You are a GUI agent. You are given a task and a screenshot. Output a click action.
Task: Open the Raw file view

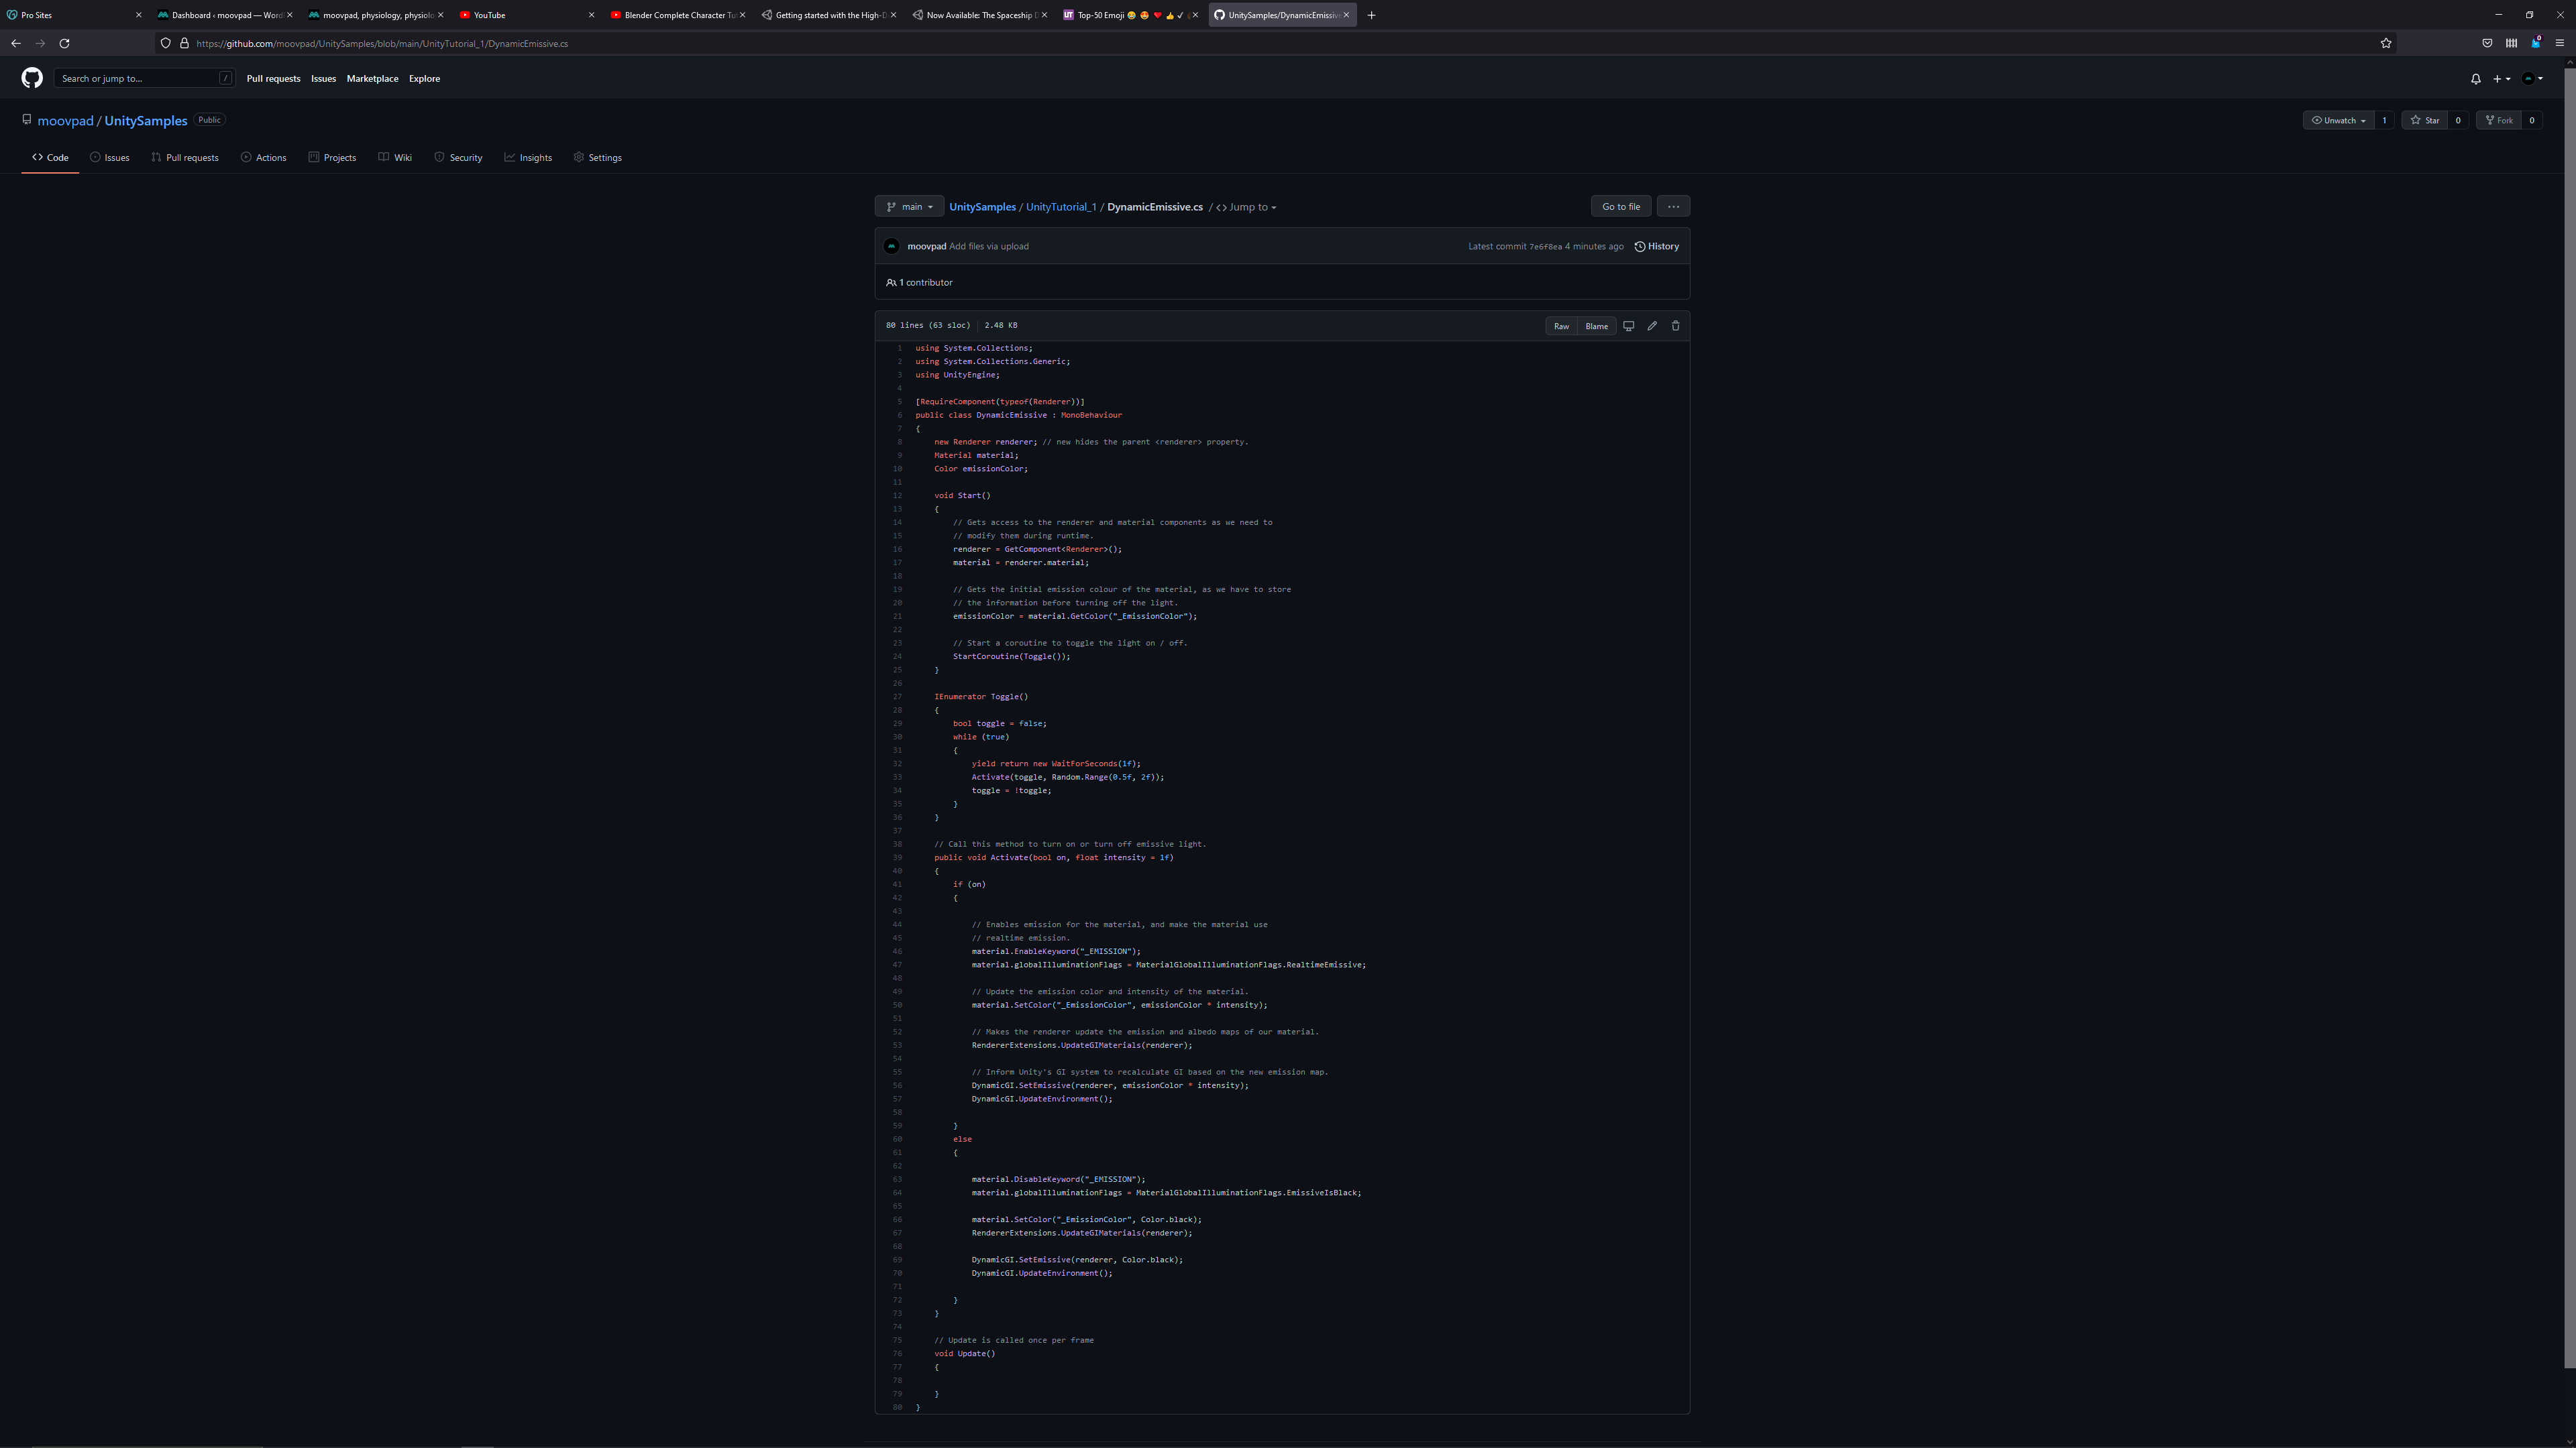(x=1561, y=326)
